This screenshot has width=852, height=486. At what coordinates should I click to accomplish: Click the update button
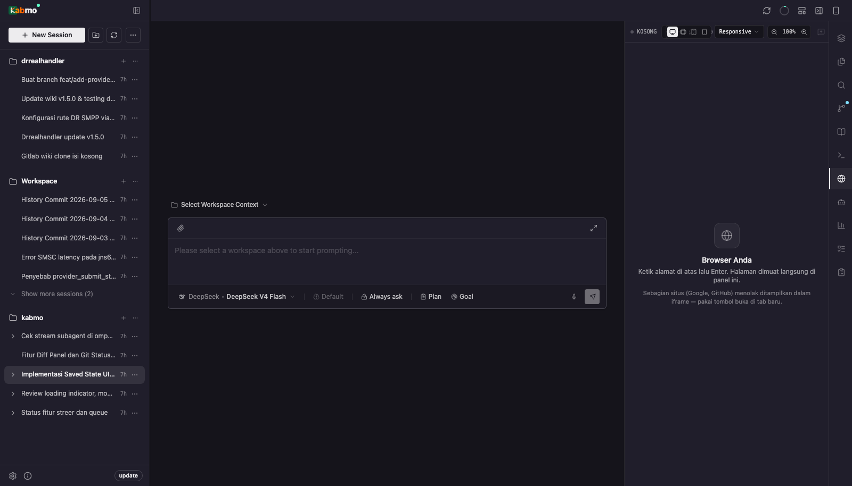point(128,476)
